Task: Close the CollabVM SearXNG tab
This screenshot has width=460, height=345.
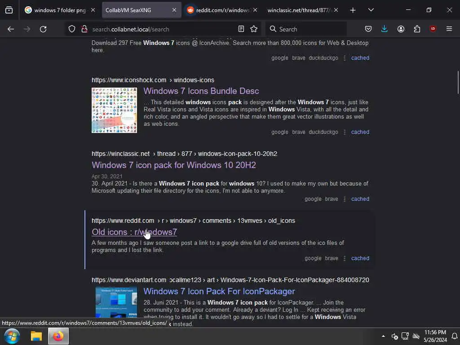Action: click(174, 10)
